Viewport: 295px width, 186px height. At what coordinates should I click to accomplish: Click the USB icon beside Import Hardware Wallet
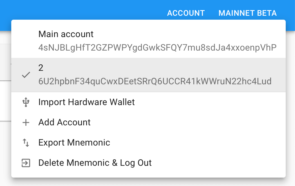point(26,102)
